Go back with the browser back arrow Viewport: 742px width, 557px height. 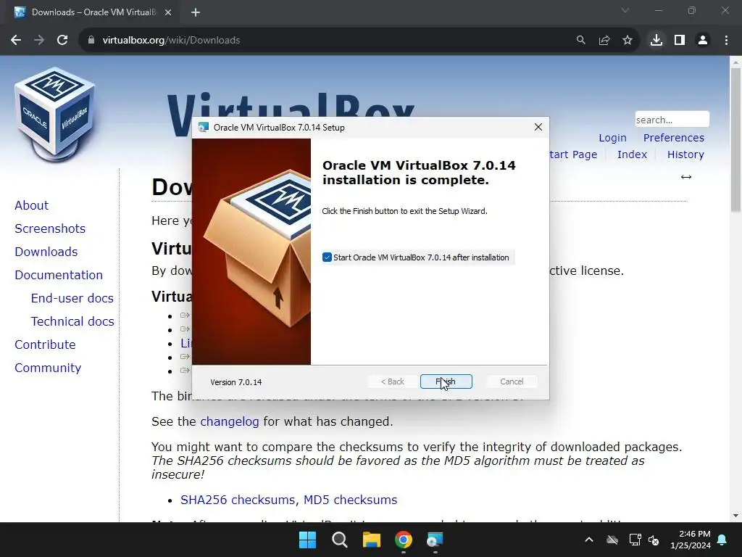(16, 41)
